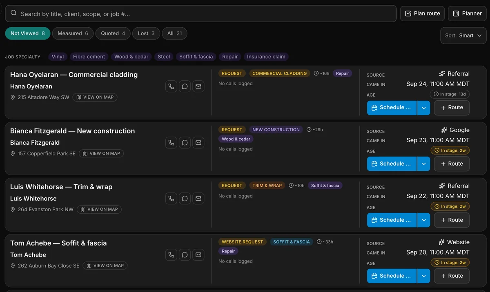Screen dimensions: 490x292
Task: Call Bianca Fitzgerald using phone icon
Action: 171,143
